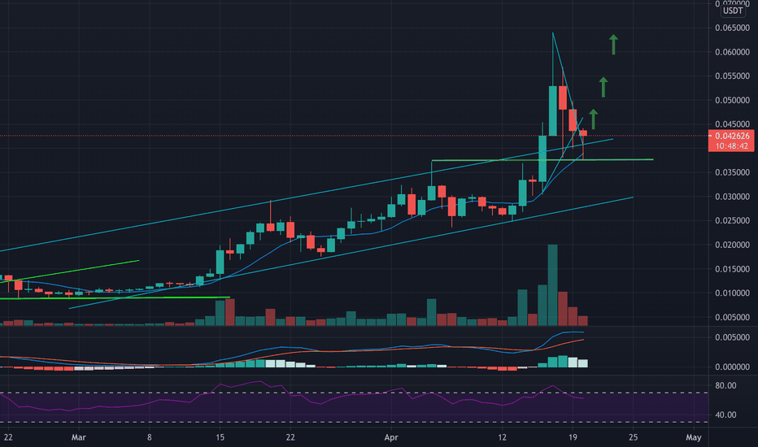Click the 0.060000 price scale label
Image resolution: width=758 pixels, height=447 pixels.
point(732,52)
